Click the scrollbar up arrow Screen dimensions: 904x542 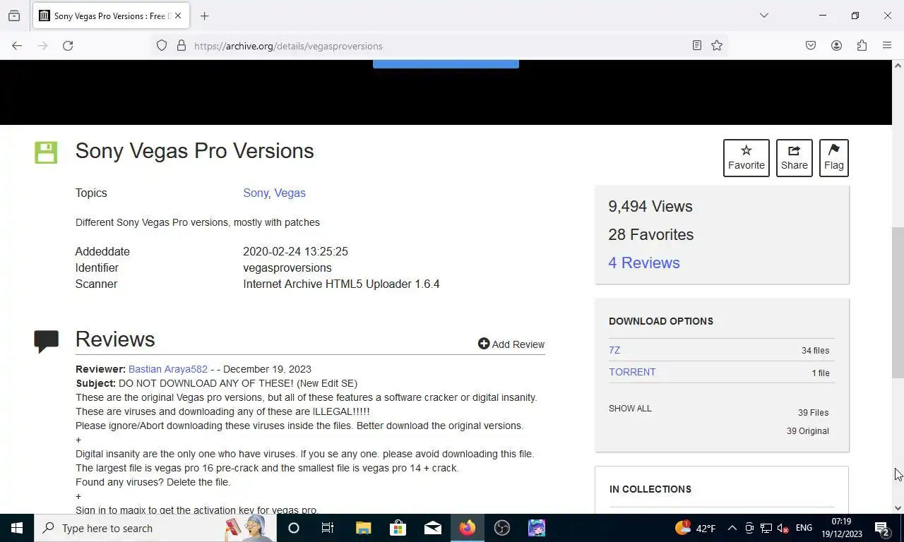click(898, 66)
